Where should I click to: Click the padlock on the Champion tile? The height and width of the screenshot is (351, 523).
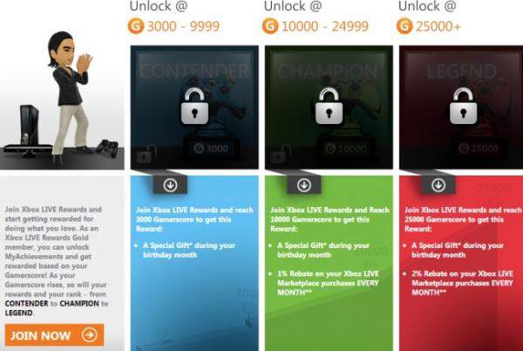(329, 107)
